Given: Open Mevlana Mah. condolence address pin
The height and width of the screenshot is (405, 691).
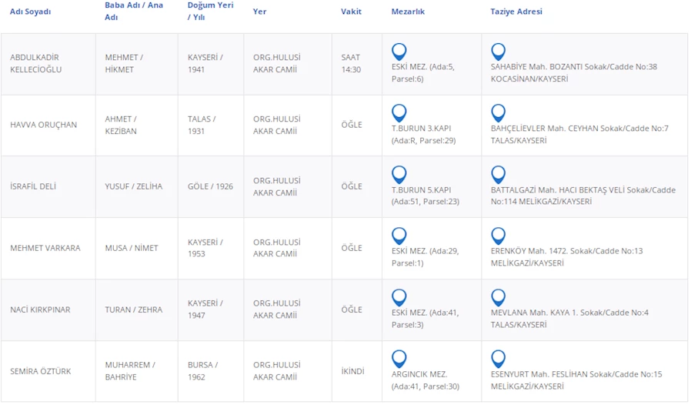Looking at the screenshot, I should [498, 297].
